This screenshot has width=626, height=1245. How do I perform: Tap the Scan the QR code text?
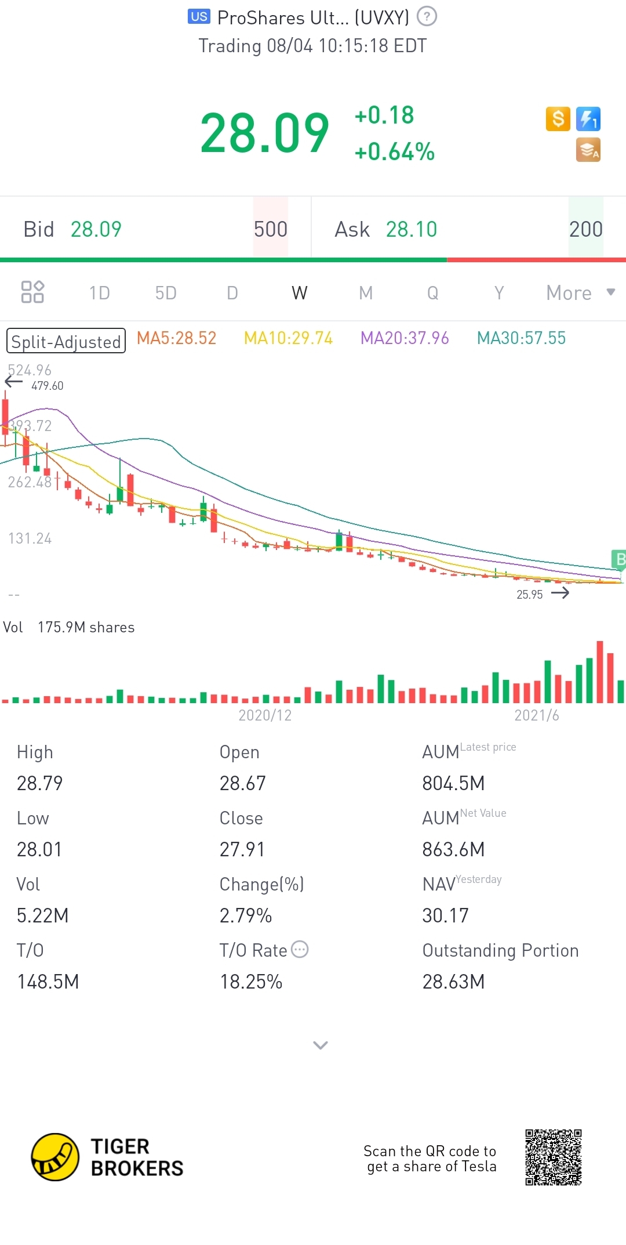coord(430,1159)
